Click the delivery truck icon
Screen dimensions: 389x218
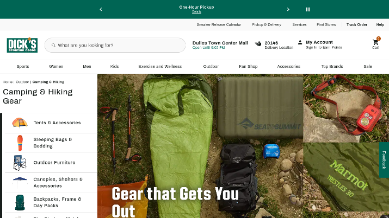click(x=258, y=44)
